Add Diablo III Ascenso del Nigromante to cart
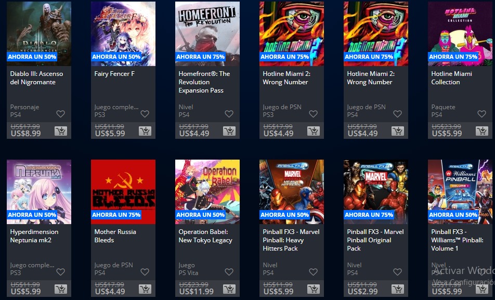The width and height of the screenshot is (495, 300). tap(61, 131)
